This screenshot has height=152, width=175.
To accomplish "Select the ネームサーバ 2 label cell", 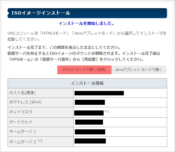I will pos(41,142).
